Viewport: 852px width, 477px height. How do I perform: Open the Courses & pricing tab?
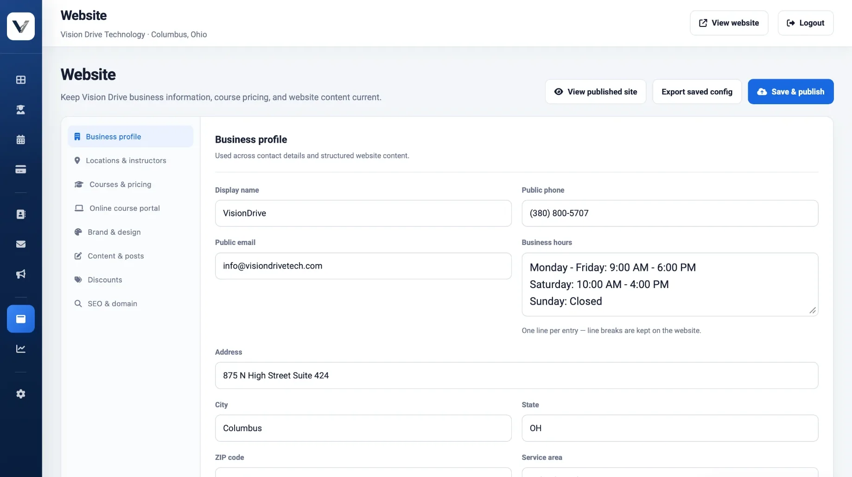tap(130, 184)
